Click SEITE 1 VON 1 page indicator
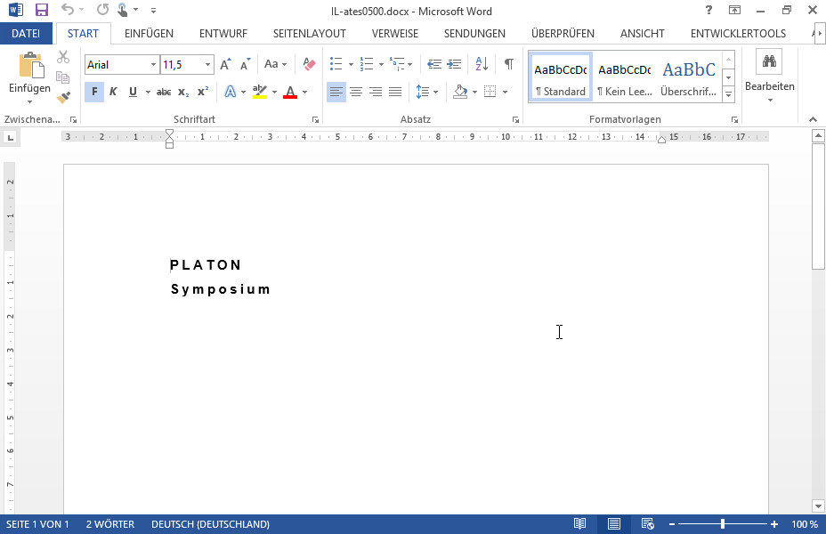This screenshot has width=826, height=534. coord(37,524)
